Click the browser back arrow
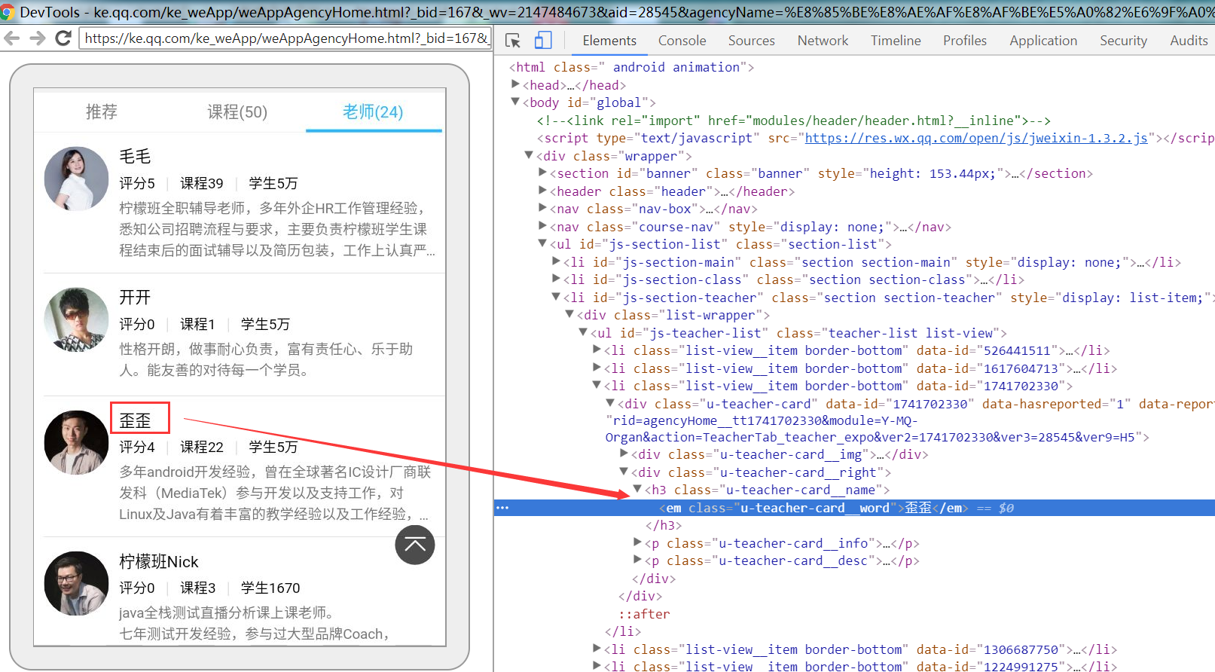Image resolution: width=1215 pixels, height=672 pixels. coord(11,38)
